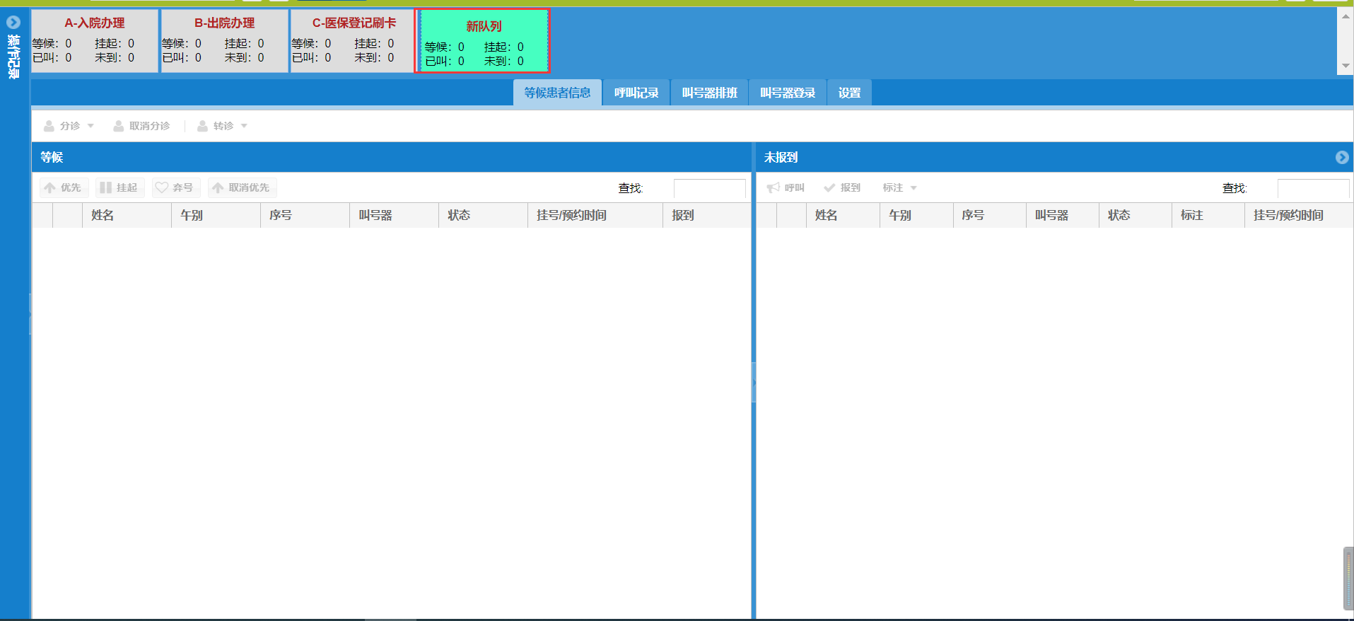Select the C-医保登记刷卡 queue card
The image size is (1354, 621).
point(353,41)
